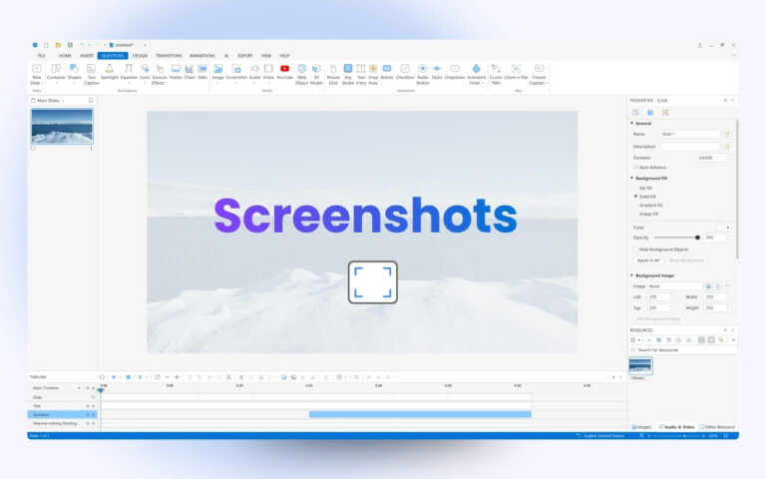Select Gesture Effects tool
This screenshot has width=766, height=479.
[x=160, y=74]
